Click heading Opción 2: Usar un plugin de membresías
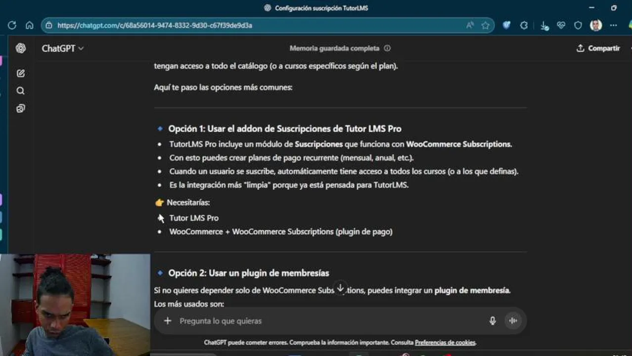Viewport: 632px width, 356px height. coord(249,273)
